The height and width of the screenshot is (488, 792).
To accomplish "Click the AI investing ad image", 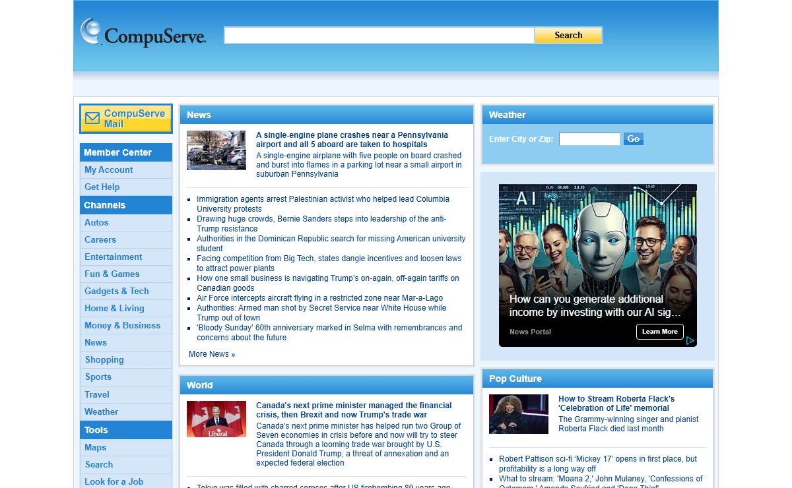I will point(598,265).
